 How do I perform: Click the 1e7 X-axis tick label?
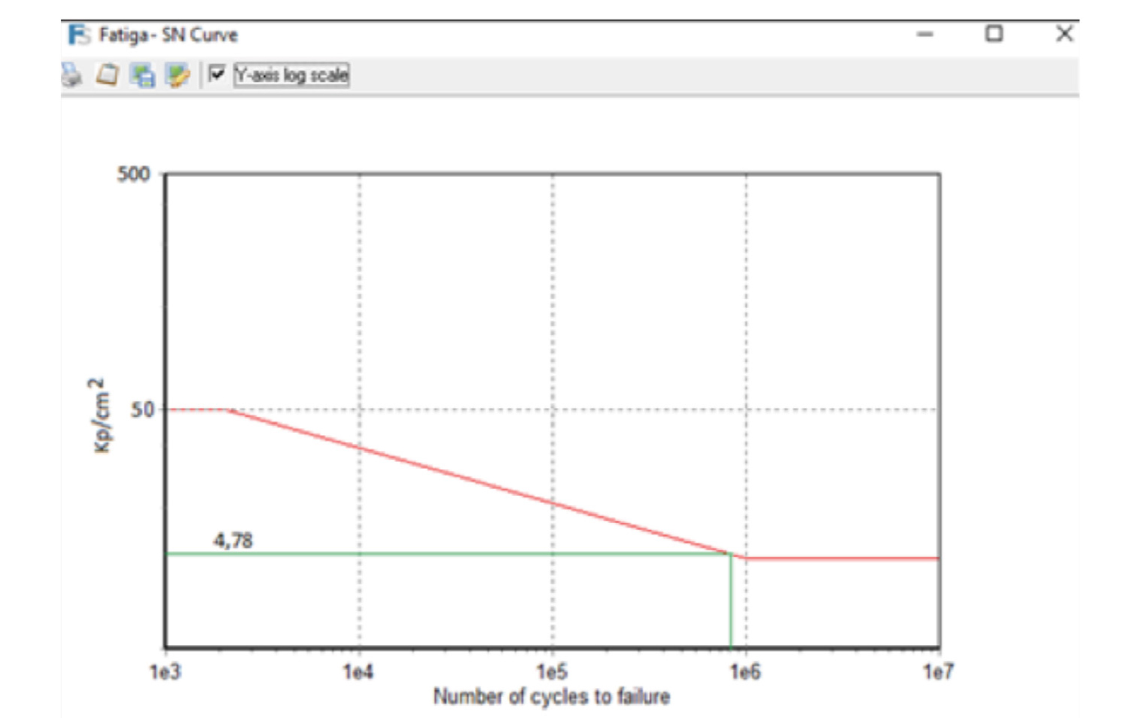(938, 671)
